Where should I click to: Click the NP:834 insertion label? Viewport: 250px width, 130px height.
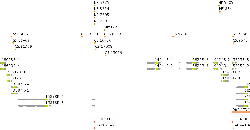coord(225,9)
